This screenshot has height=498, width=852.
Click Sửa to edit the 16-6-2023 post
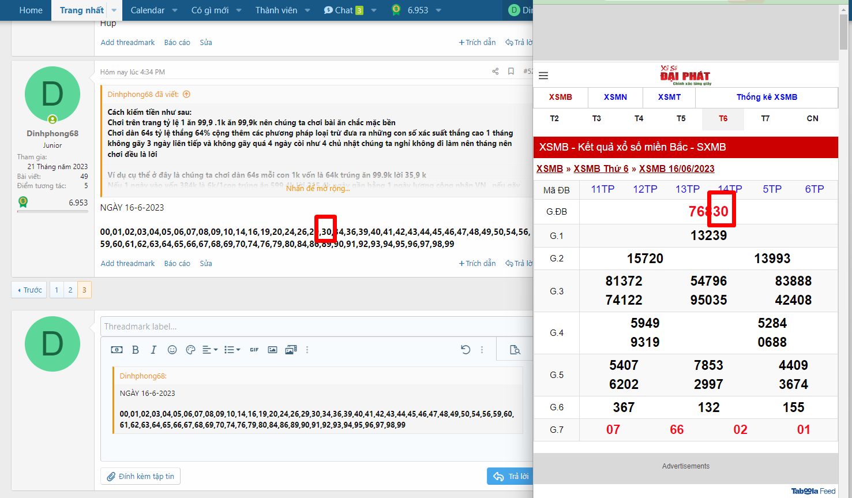(x=206, y=263)
